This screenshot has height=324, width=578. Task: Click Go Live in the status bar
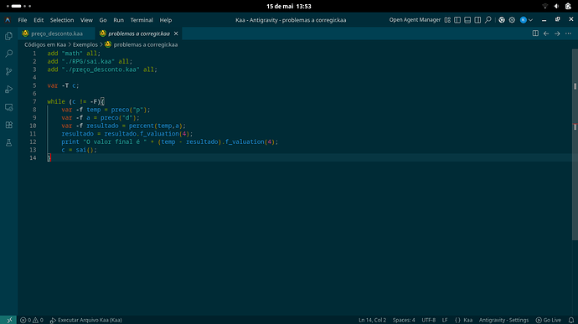(549, 320)
